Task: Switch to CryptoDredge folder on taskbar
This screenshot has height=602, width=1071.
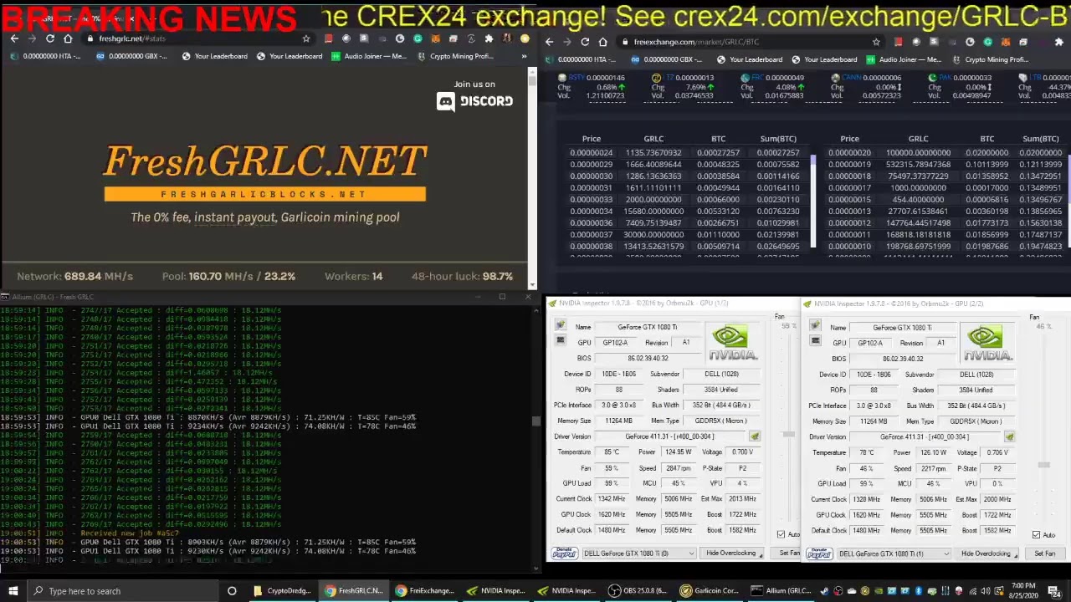Action: (x=282, y=591)
